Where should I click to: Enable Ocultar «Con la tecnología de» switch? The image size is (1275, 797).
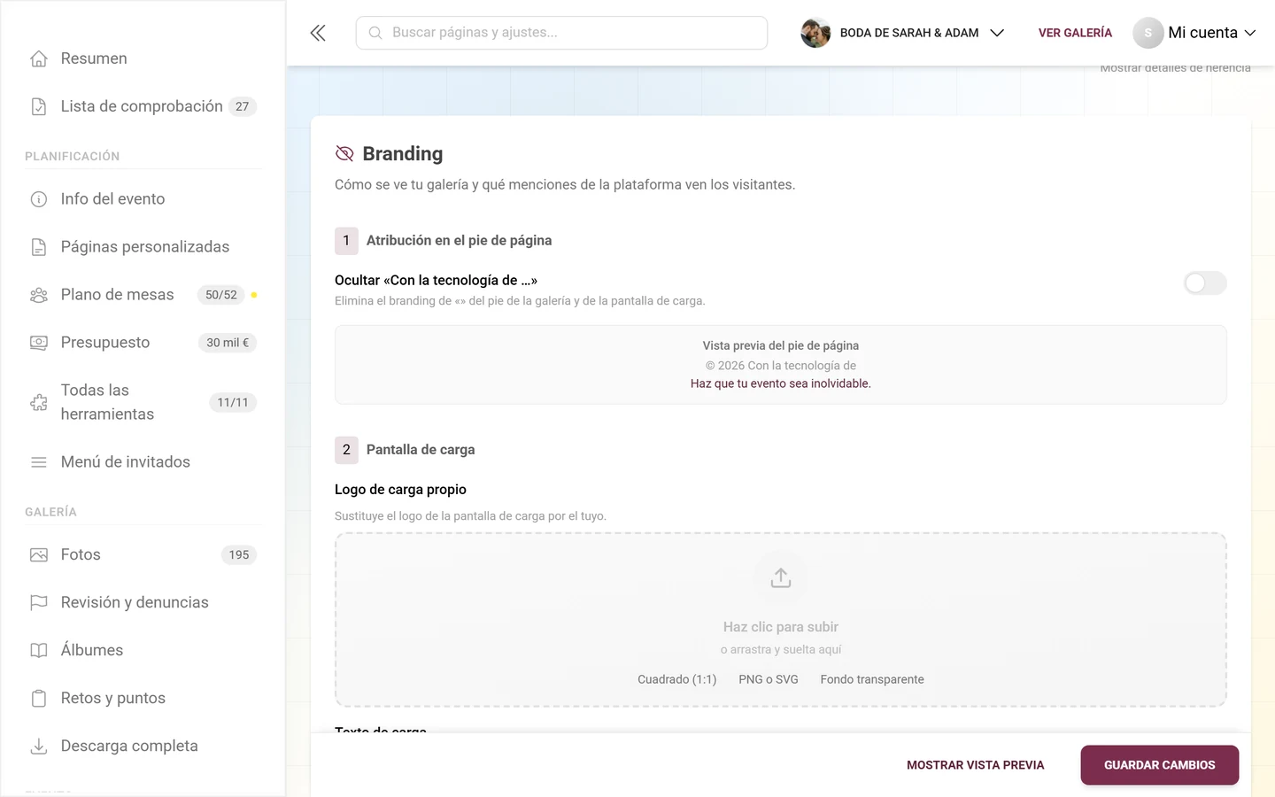(1205, 283)
